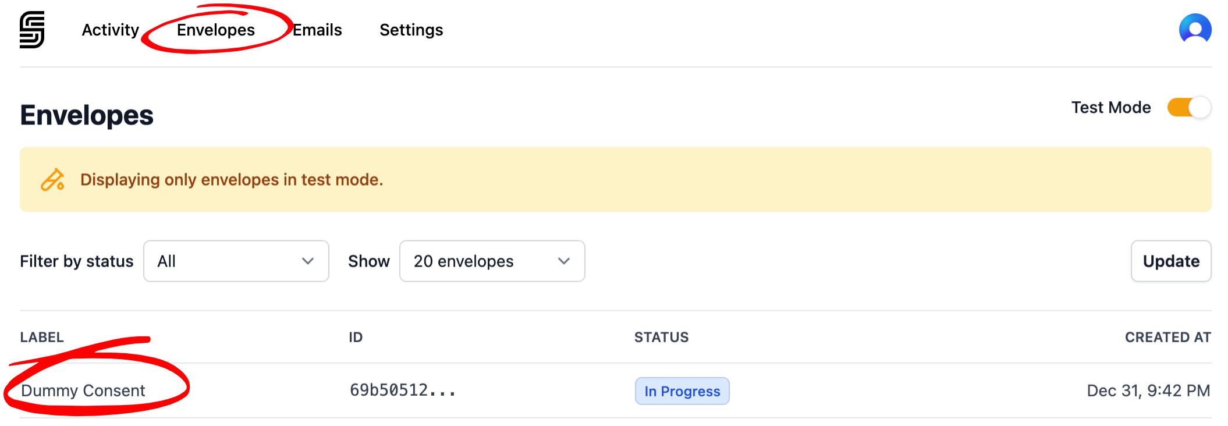
Task: Open the Filter by status dropdown
Action: click(236, 261)
